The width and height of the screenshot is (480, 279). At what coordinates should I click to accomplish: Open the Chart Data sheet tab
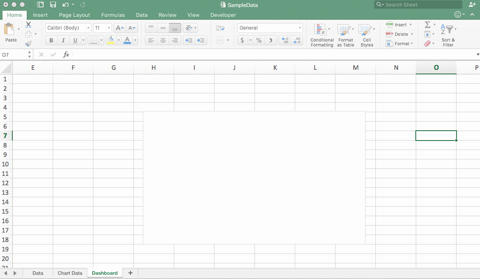(70, 273)
